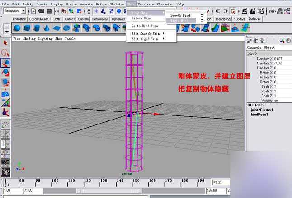Click the Outputs from selected object icon
This screenshot has width=292, height=198.
226,11
